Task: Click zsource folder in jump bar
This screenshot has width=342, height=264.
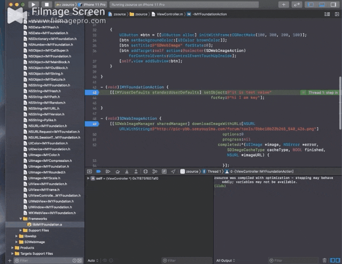Action: [x=139, y=14]
